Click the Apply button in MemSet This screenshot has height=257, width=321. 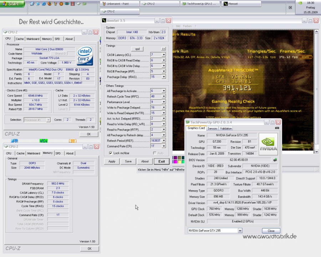tap(112, 161)
